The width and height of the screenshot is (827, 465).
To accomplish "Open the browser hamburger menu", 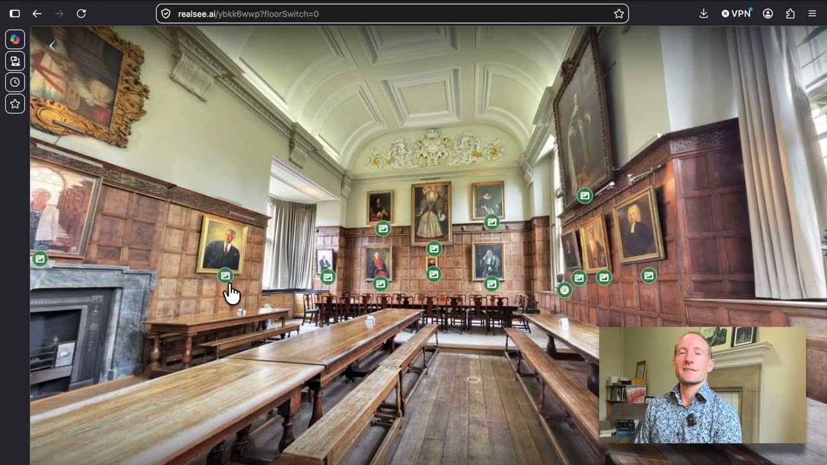I will click(x=812, y=14).
